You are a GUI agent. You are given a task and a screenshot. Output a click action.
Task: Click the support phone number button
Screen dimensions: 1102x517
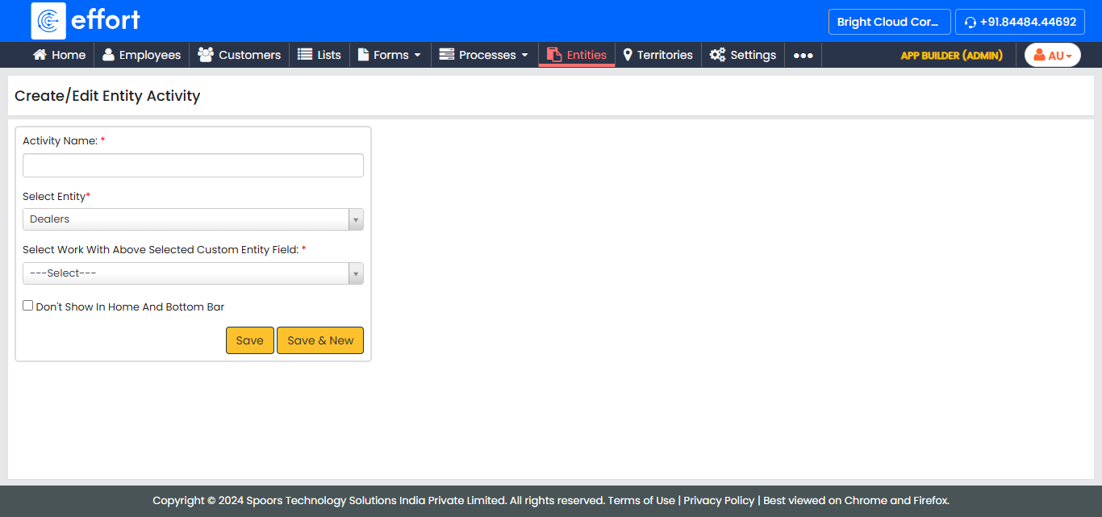coord(1020,22)
